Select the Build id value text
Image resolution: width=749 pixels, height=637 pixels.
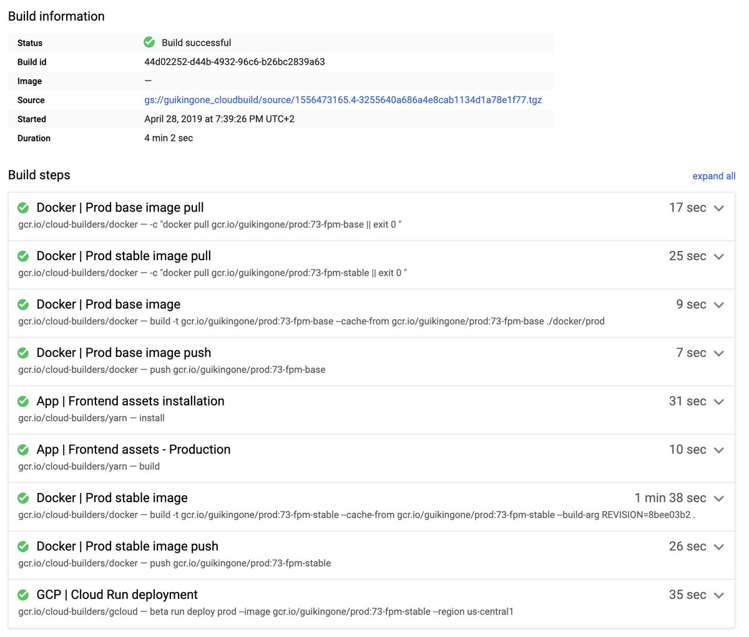(x=235, y=62)
